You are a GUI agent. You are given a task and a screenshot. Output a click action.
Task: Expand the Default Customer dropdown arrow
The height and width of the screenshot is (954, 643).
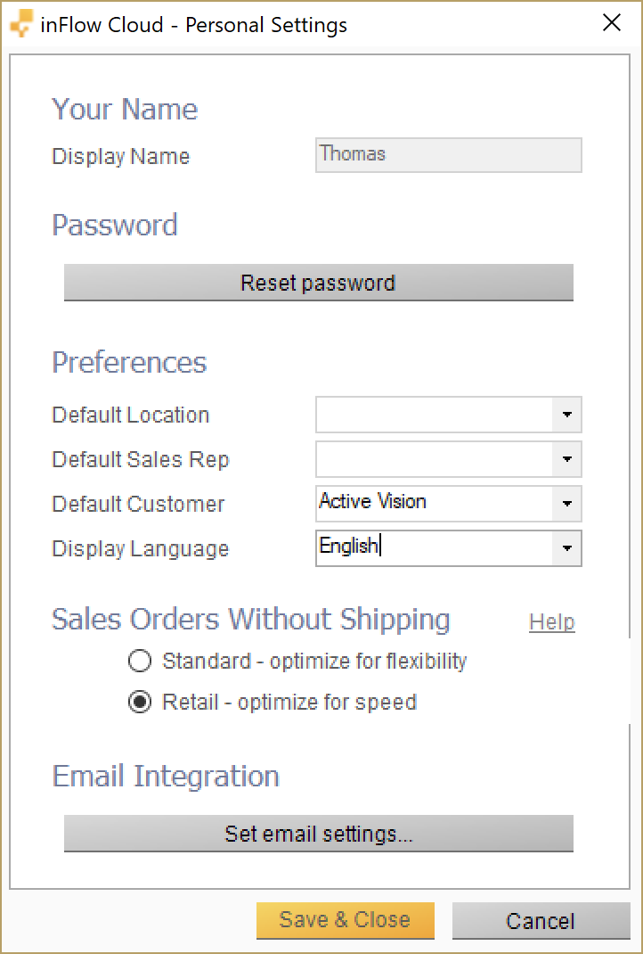(x=567, y=504)
